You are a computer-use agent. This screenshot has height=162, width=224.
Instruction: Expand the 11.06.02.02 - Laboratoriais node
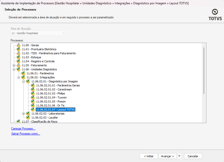pyautogui.click(x=23, y=114)
